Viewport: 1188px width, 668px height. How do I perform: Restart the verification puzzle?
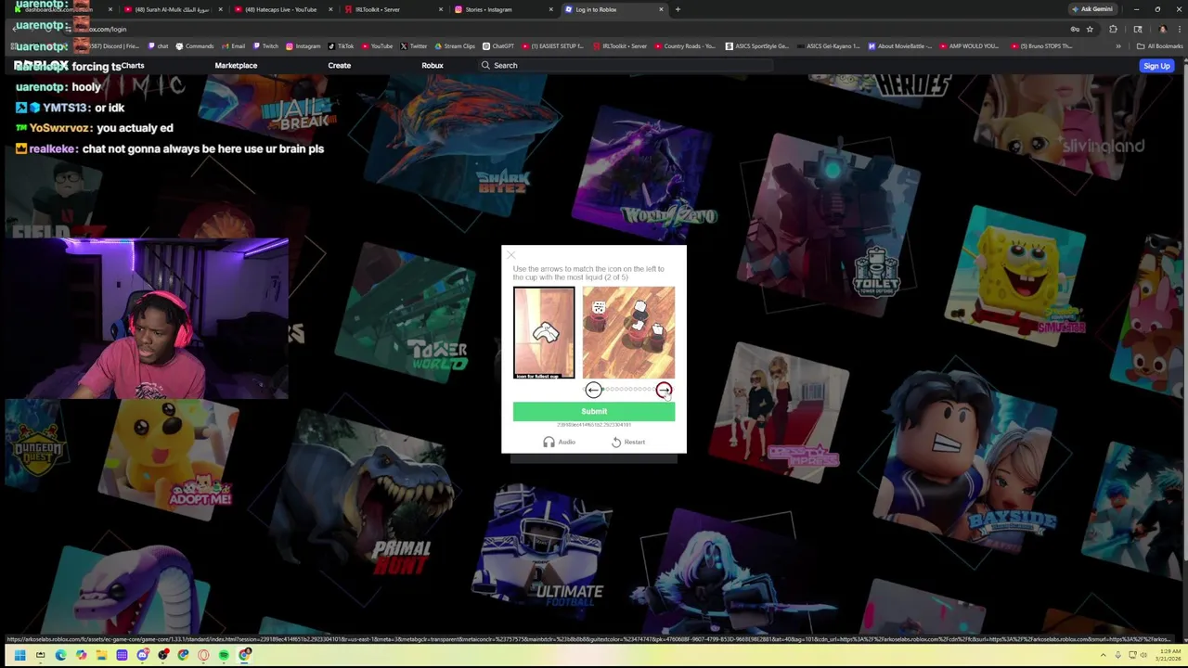(628, 442)
